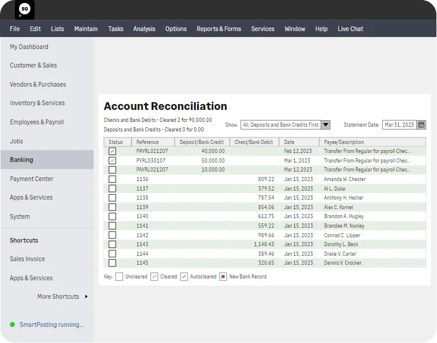Uncheck the PAYRL021207 40,000.00 row checkbox
Viewport: 437px width, 343px height.
[x=112, y=151]
